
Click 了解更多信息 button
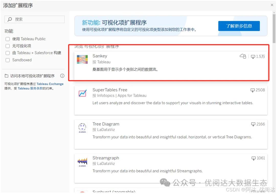[x=239, y=26]
